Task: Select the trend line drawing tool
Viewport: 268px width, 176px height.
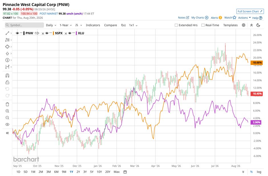Action: click(x=7, y=33)
